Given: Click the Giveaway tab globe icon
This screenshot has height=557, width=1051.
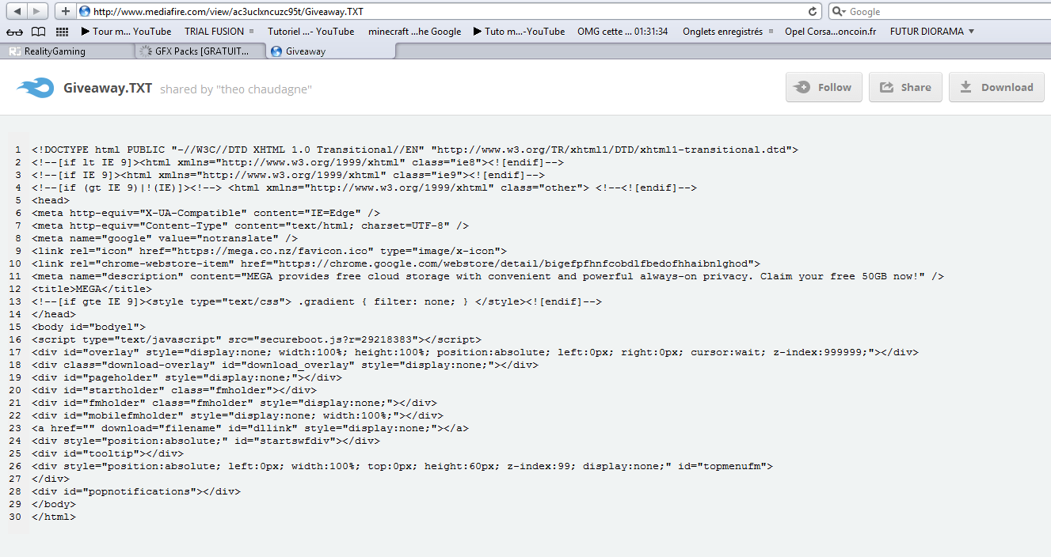Looking at the screenshot, I should point(276,51).
